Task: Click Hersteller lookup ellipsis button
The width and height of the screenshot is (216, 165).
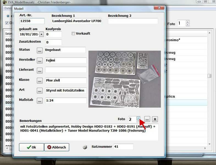Action: coord(40,61)
